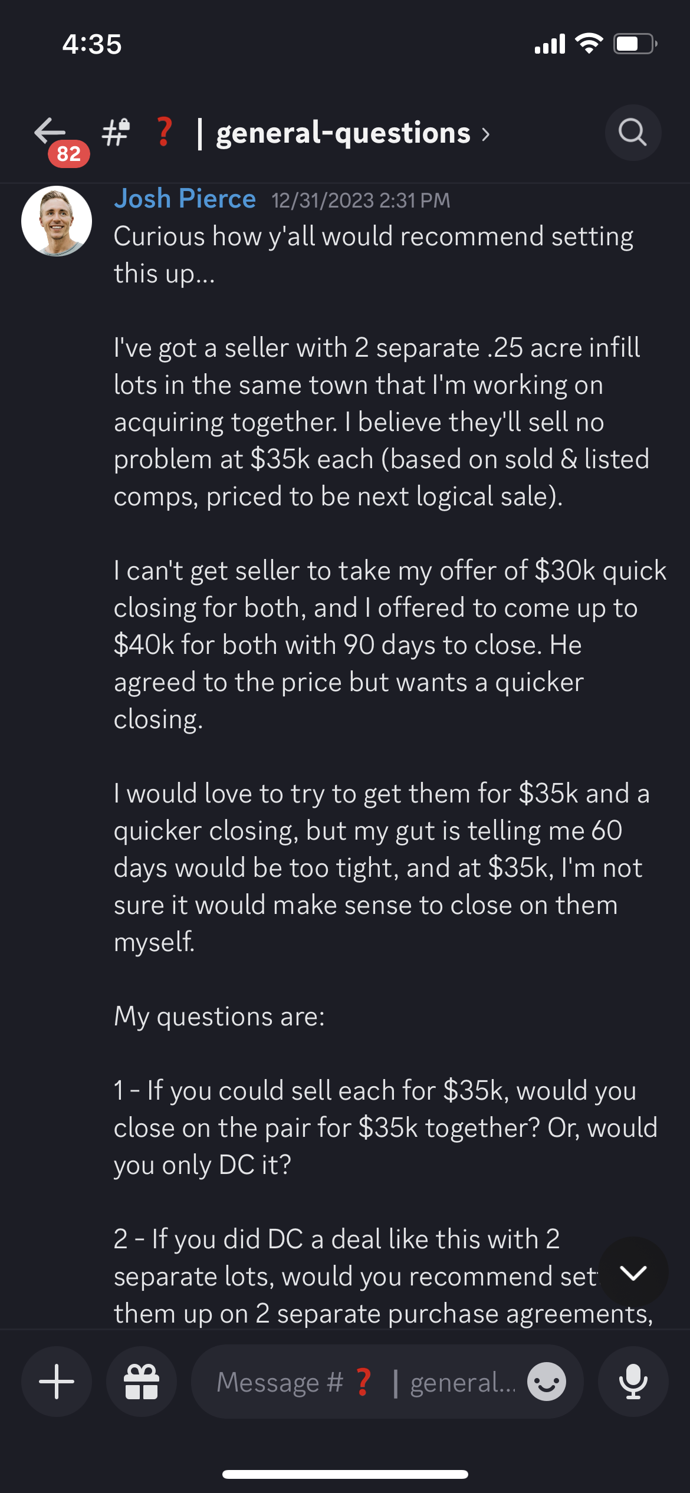
Task: Tap Josh Pierce's username
Action: (x=185, y=199)
